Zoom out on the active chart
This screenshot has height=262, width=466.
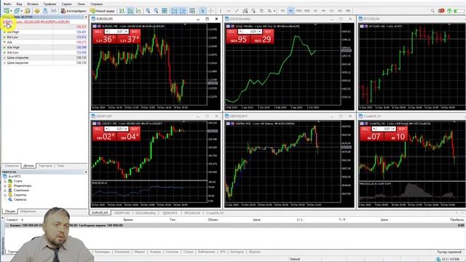(156, 11)
